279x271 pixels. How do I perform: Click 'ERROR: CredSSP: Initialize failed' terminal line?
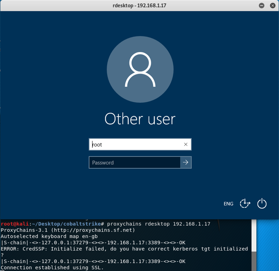coord(124,249)
